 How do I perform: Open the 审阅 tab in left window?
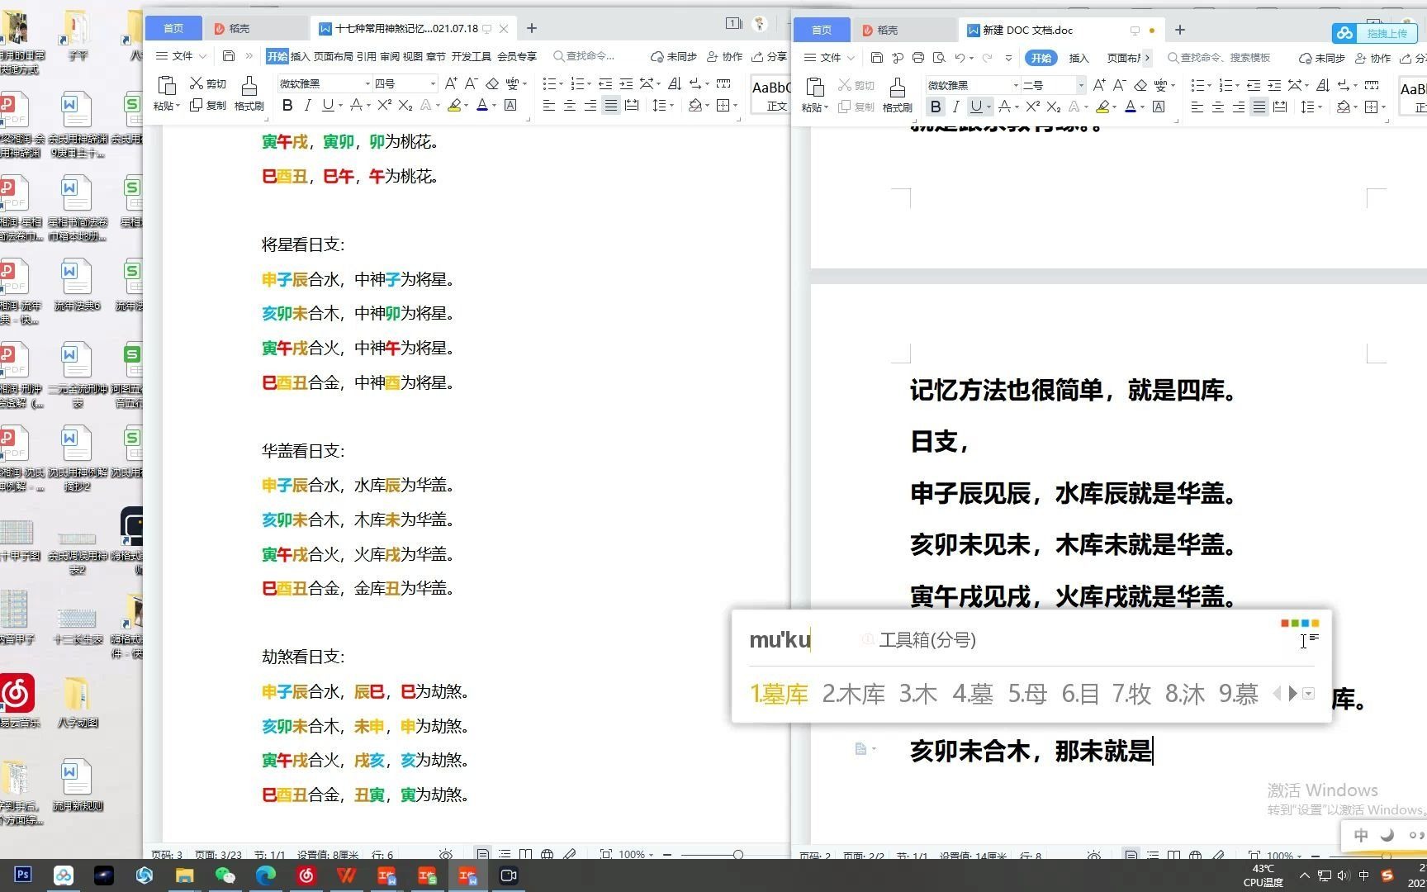tap(389, 56)
